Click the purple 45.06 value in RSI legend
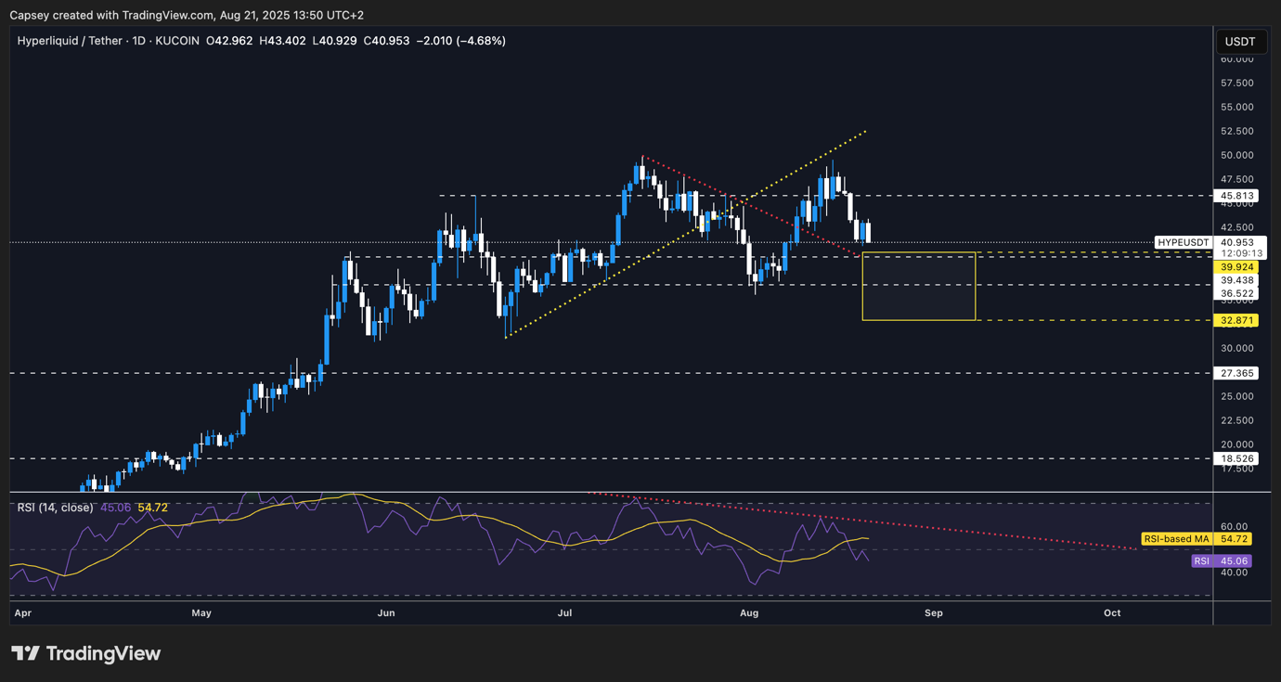 coord(115,508)
